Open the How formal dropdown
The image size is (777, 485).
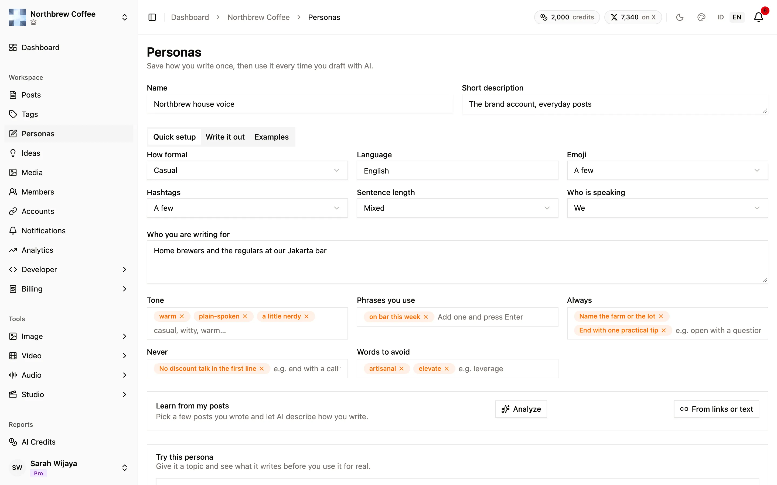(247, 170)
